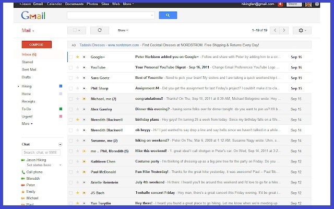The height and width of the screenshot is (209, 334).
Task: Open Documents in the top navigation bar
Action: tap(74, 4)
